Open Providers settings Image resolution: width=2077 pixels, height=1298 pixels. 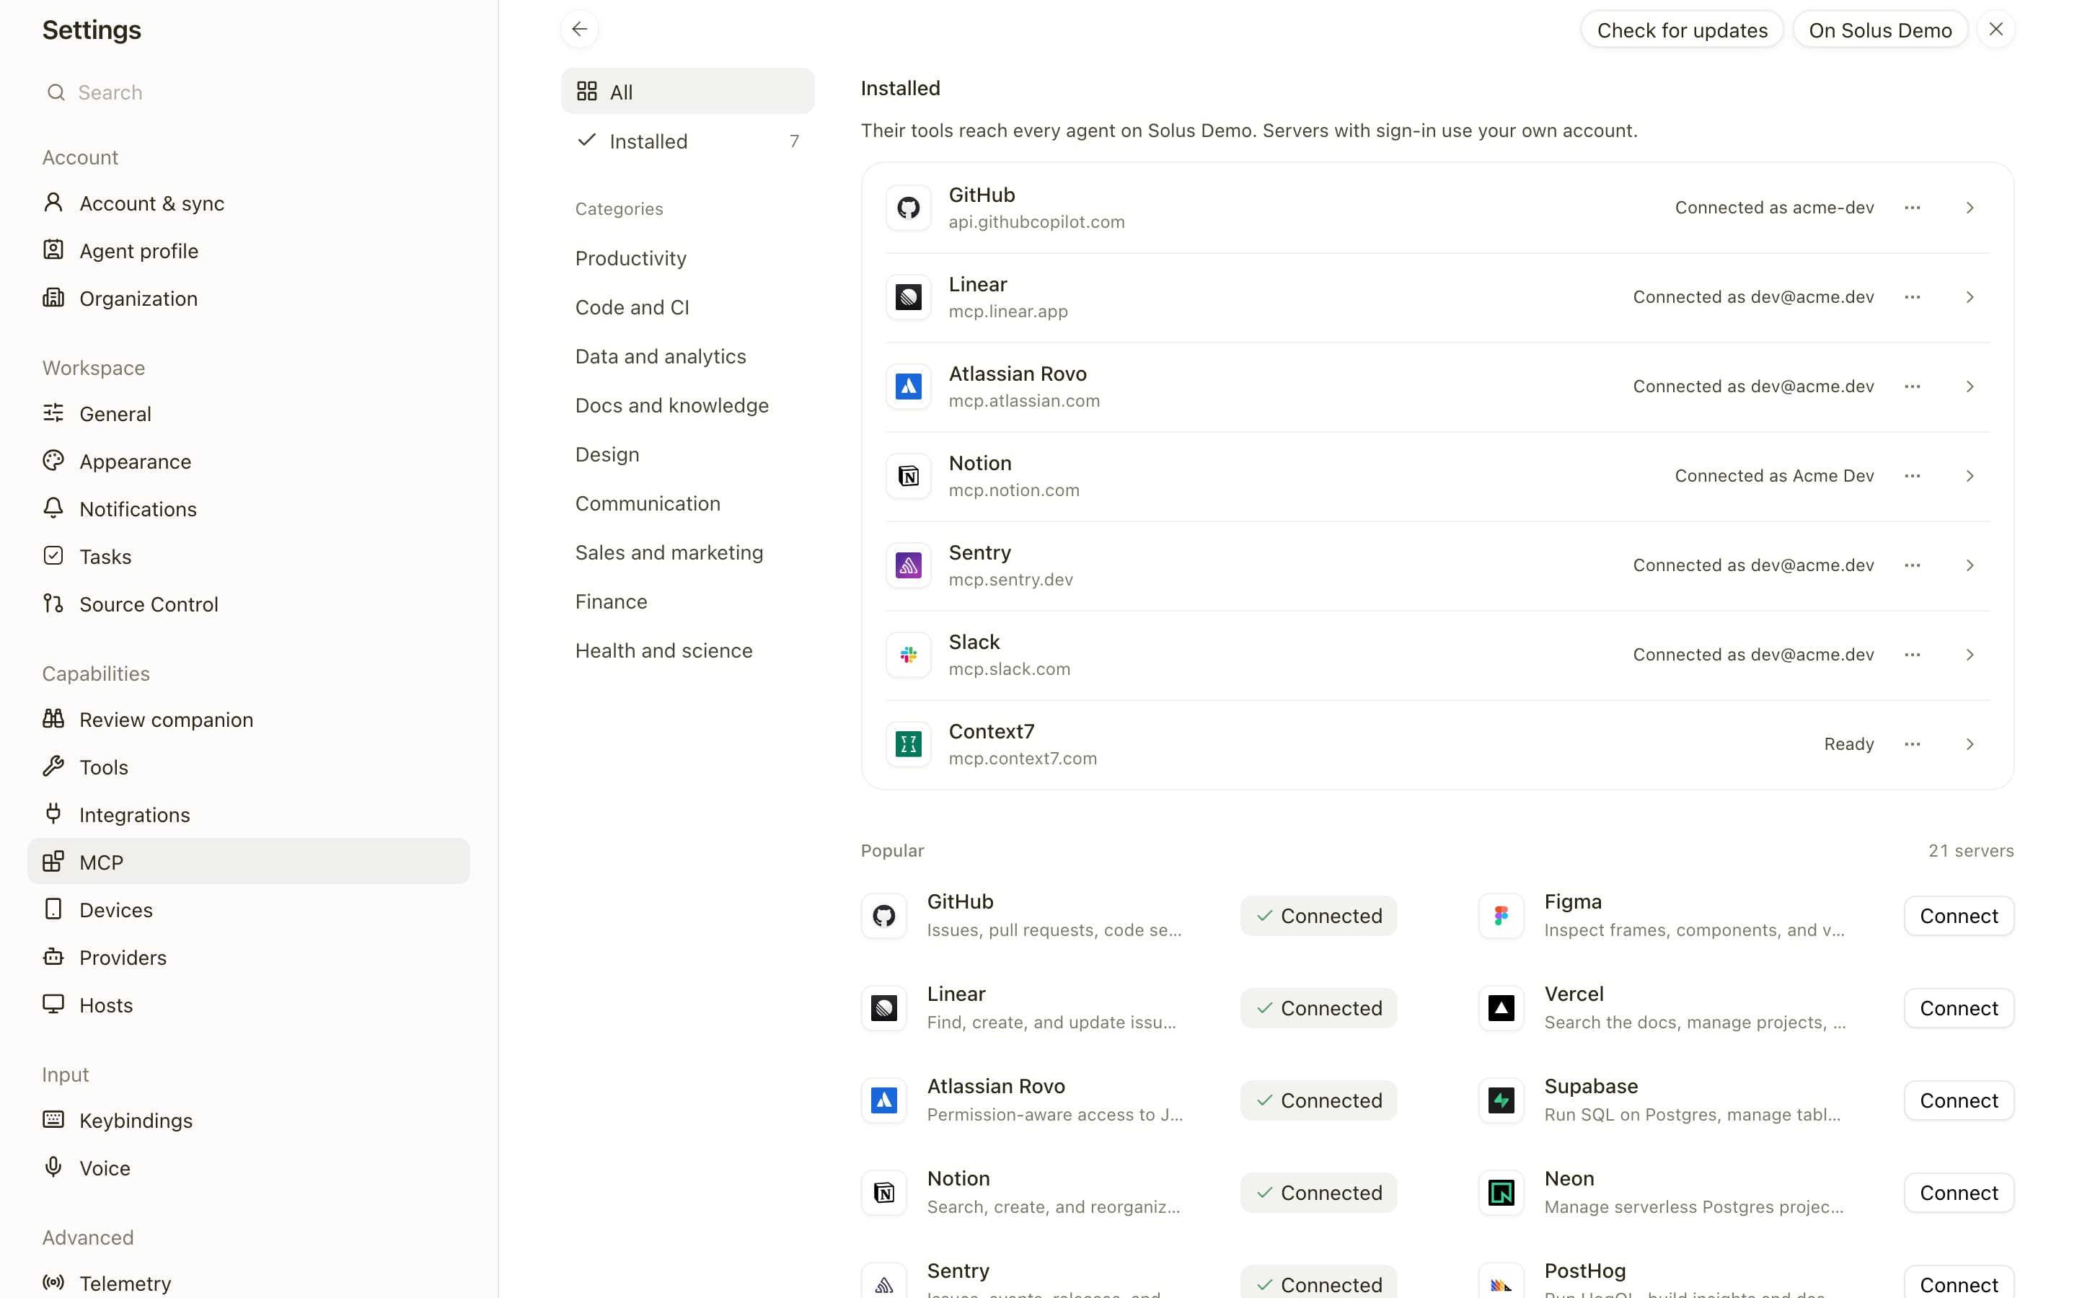coord(249,957)
